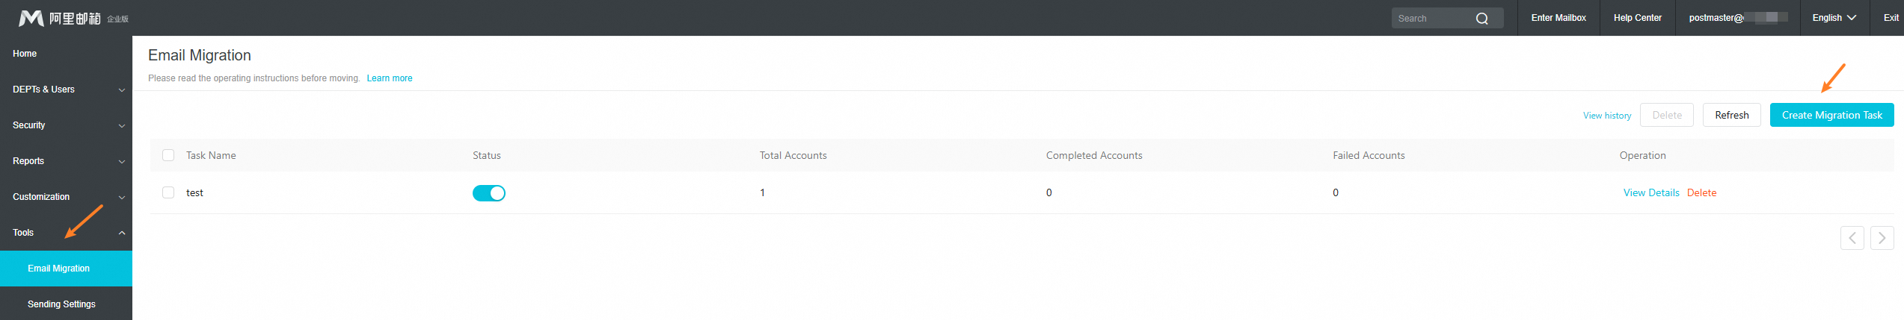Click Exit in top bar
Screen dimensions: 1904x320
1891,18
